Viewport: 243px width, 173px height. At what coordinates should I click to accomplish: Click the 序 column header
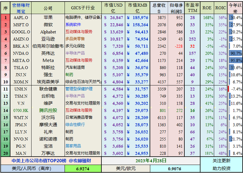click(x=6, y=8)
